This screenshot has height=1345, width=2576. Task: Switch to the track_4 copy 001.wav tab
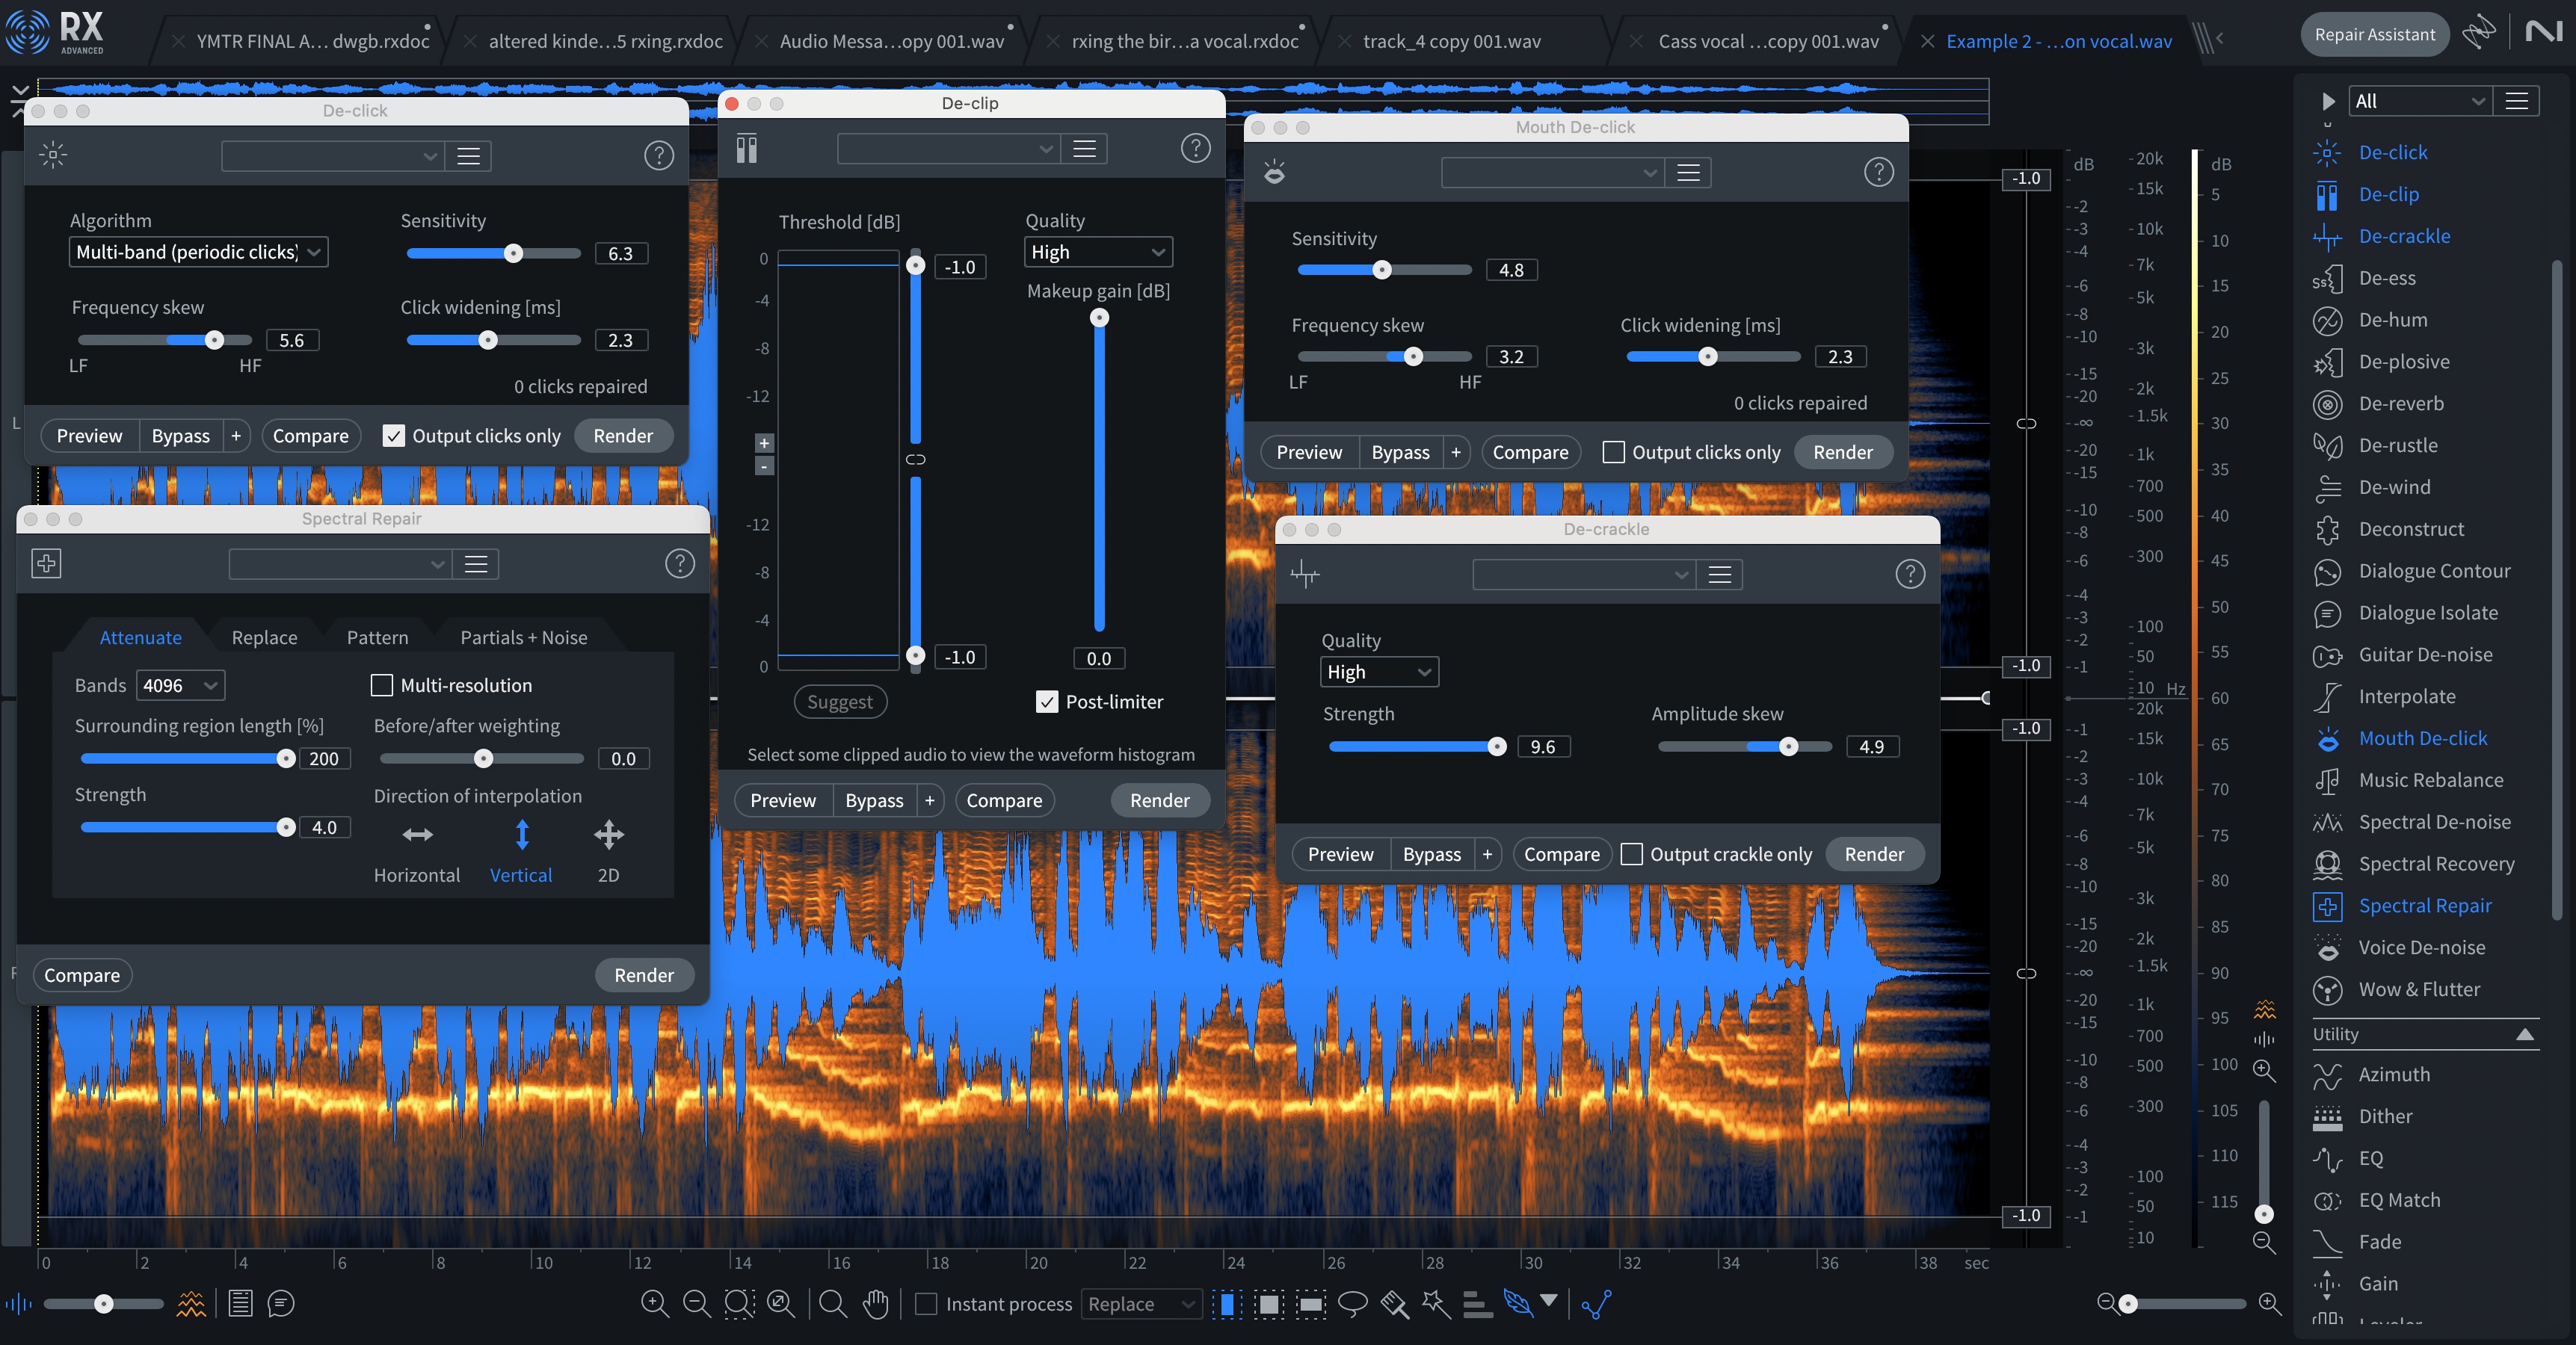click(1451, 41)
